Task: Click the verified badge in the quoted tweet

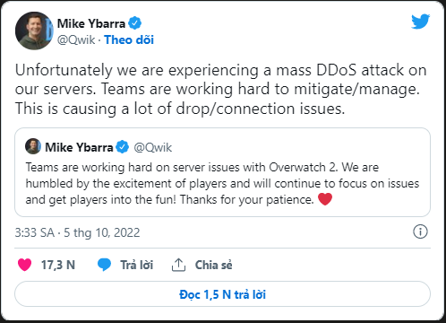Action: 122,147
